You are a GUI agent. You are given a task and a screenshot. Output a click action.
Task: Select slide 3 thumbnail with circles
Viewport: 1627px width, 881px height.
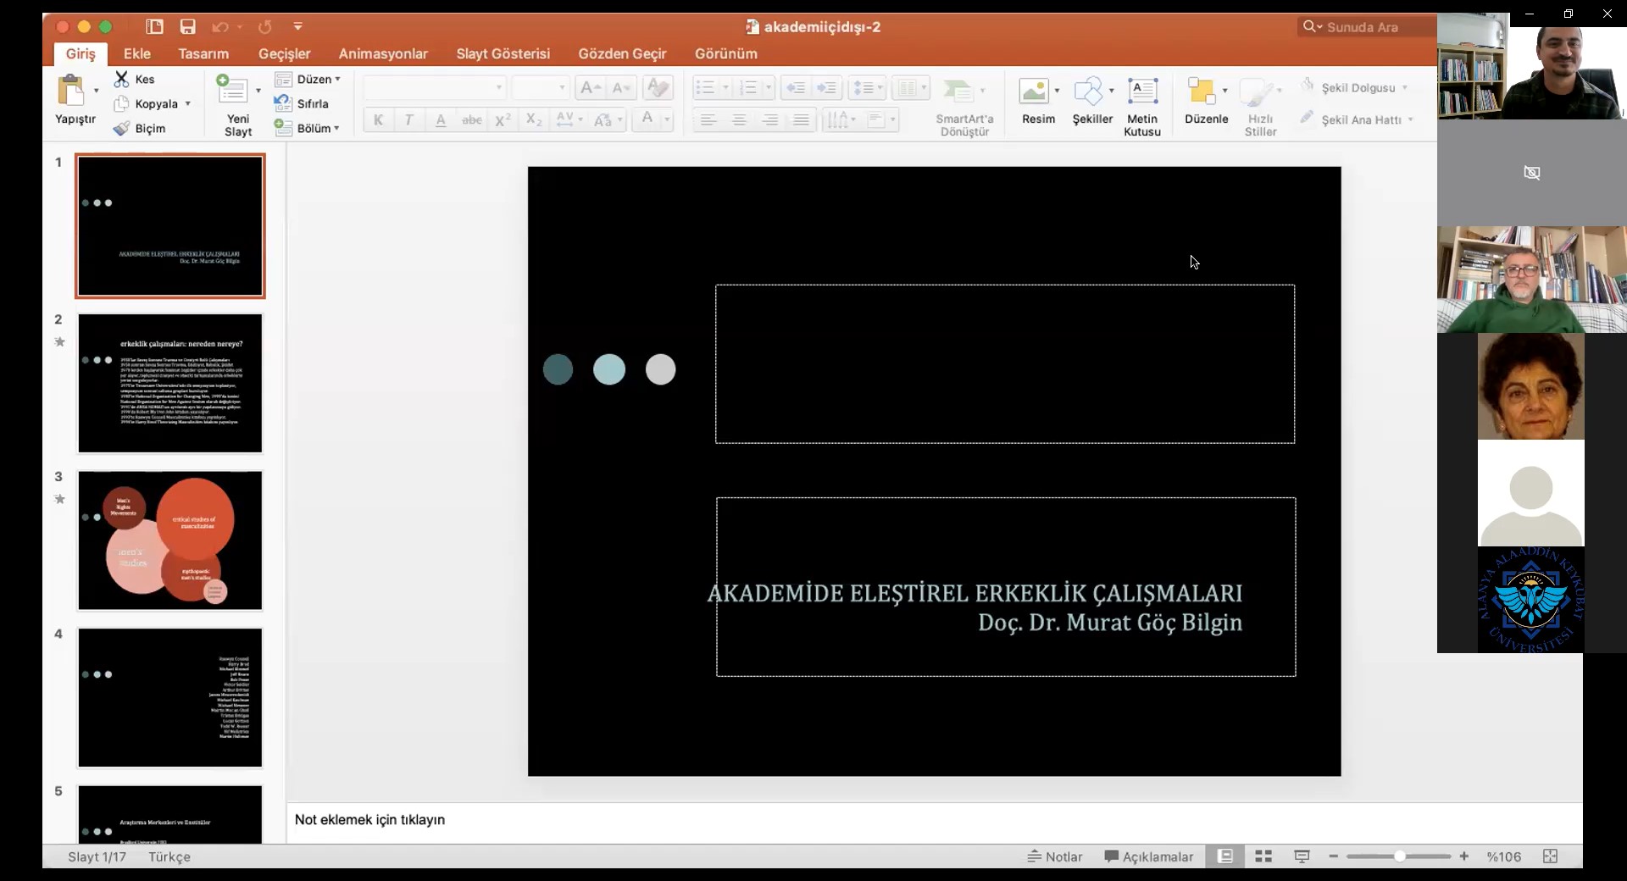(x=170, y=540)
